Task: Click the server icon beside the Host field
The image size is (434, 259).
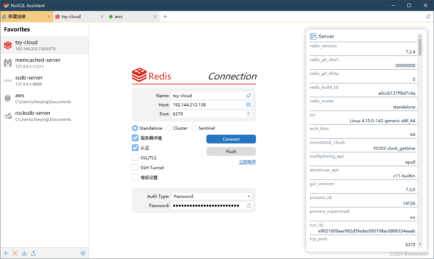Action: click(x=249, y=105)
